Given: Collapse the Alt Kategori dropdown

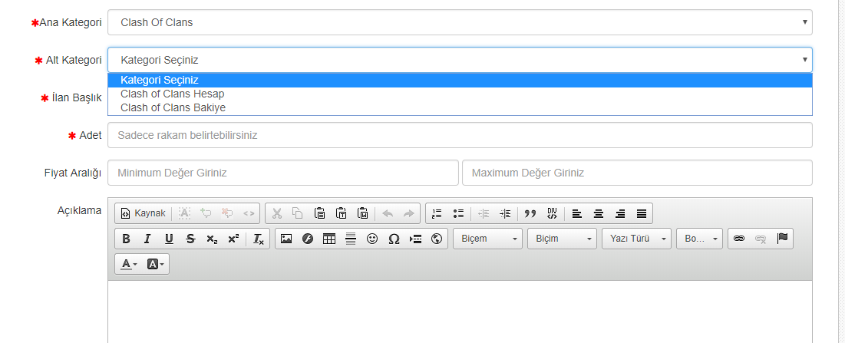Looking at the screenshot, I should [x=460, y=60].
